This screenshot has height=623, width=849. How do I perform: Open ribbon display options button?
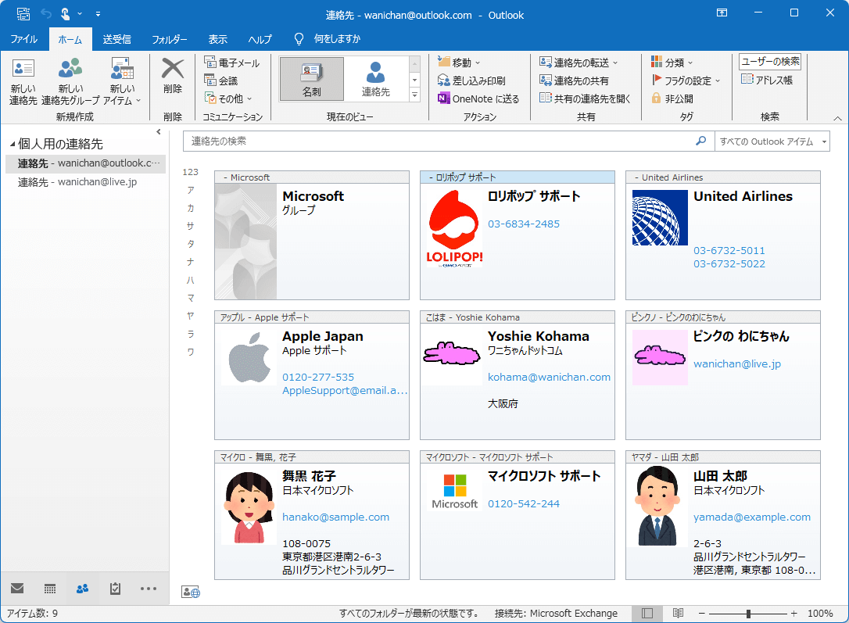coord(722,13)
